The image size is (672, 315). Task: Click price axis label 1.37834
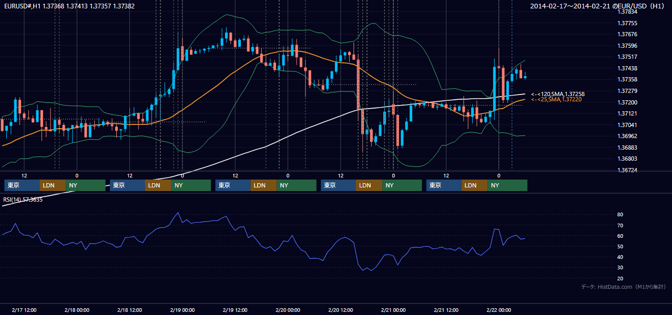click(x=627, y=12)
